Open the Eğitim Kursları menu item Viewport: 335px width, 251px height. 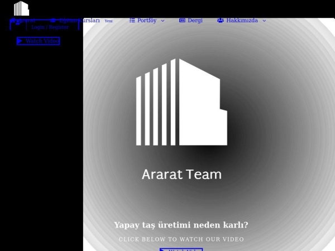(79, 20)
